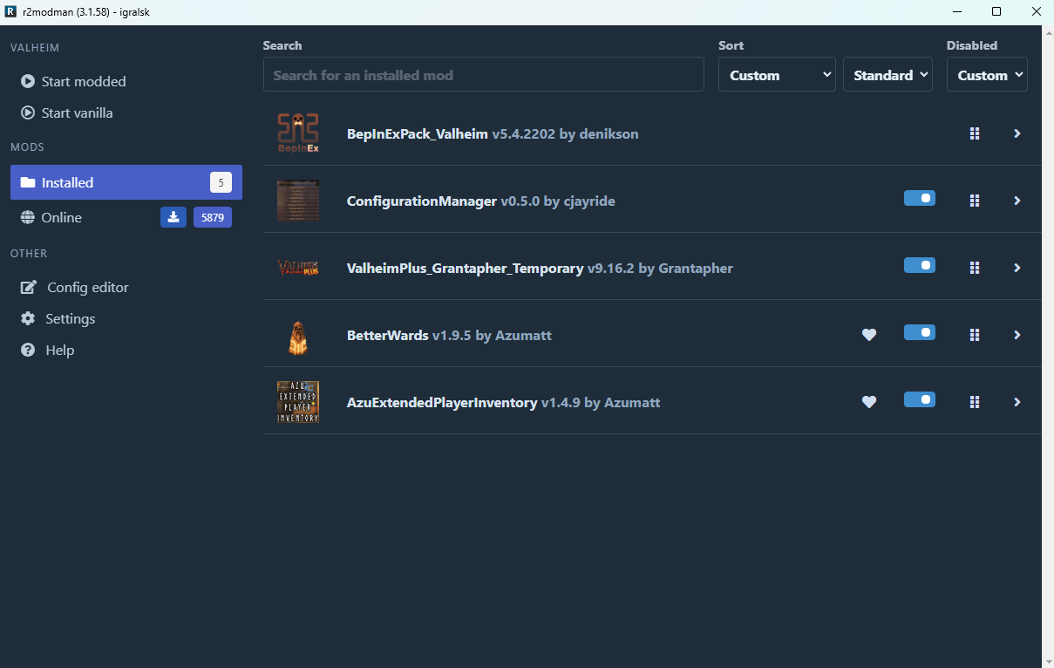Click the grid handle icon for BetterWards
The height and width of the screenshot is (668, 1054).
pos(975,335)
